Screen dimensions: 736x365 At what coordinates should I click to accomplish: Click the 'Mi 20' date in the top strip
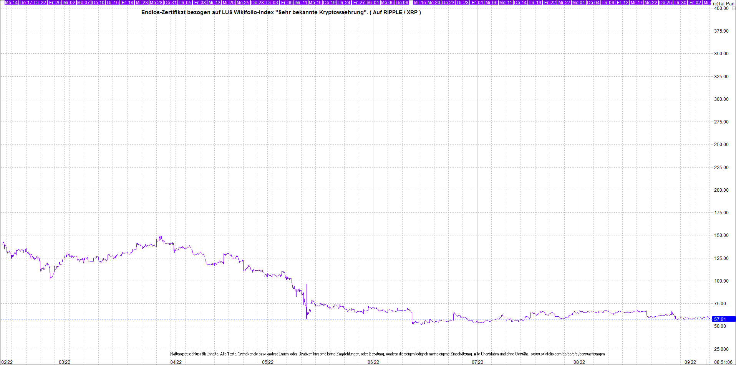229,3
